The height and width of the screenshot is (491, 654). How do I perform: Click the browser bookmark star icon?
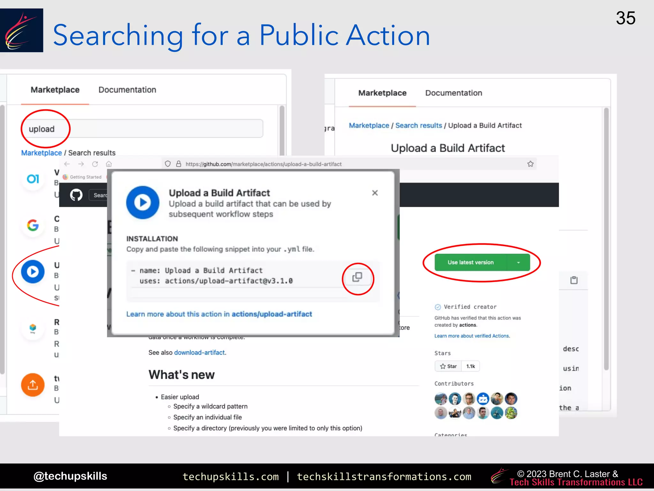tap(530, 164)
